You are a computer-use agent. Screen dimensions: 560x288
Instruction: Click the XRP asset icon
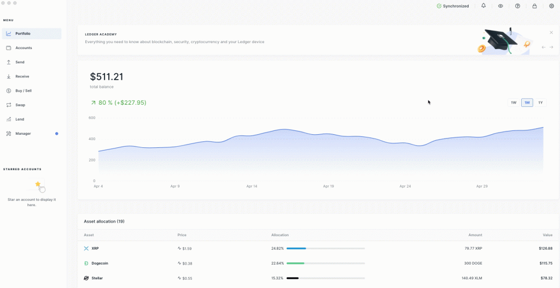click(86, 248)
